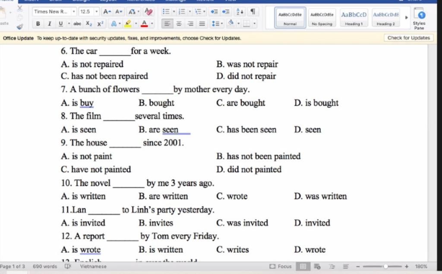Click answer 'D. was written'

point(321,196)
